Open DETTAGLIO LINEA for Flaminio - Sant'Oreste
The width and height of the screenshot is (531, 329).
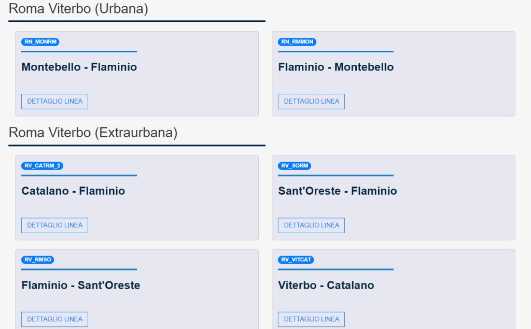[54, 319]
